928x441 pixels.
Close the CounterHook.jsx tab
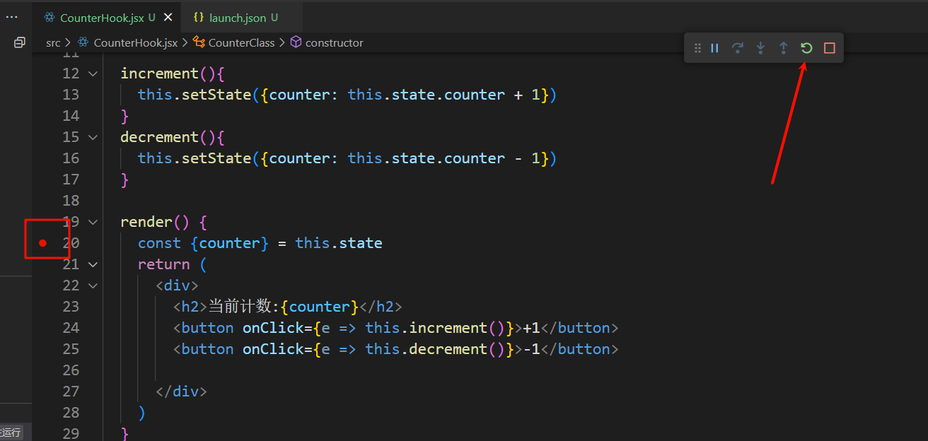168,18
